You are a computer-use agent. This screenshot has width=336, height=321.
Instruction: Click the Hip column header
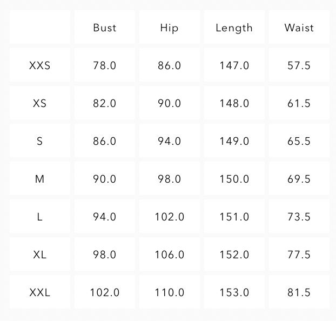coord(169,28)
